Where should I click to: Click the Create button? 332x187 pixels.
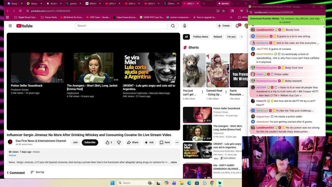coord(224,26)
